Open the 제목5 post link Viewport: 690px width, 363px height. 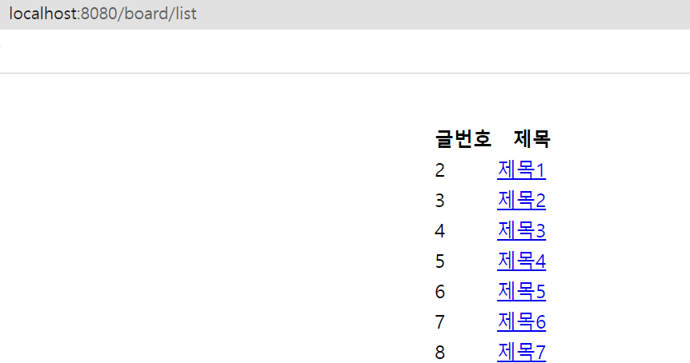[521, 291]
